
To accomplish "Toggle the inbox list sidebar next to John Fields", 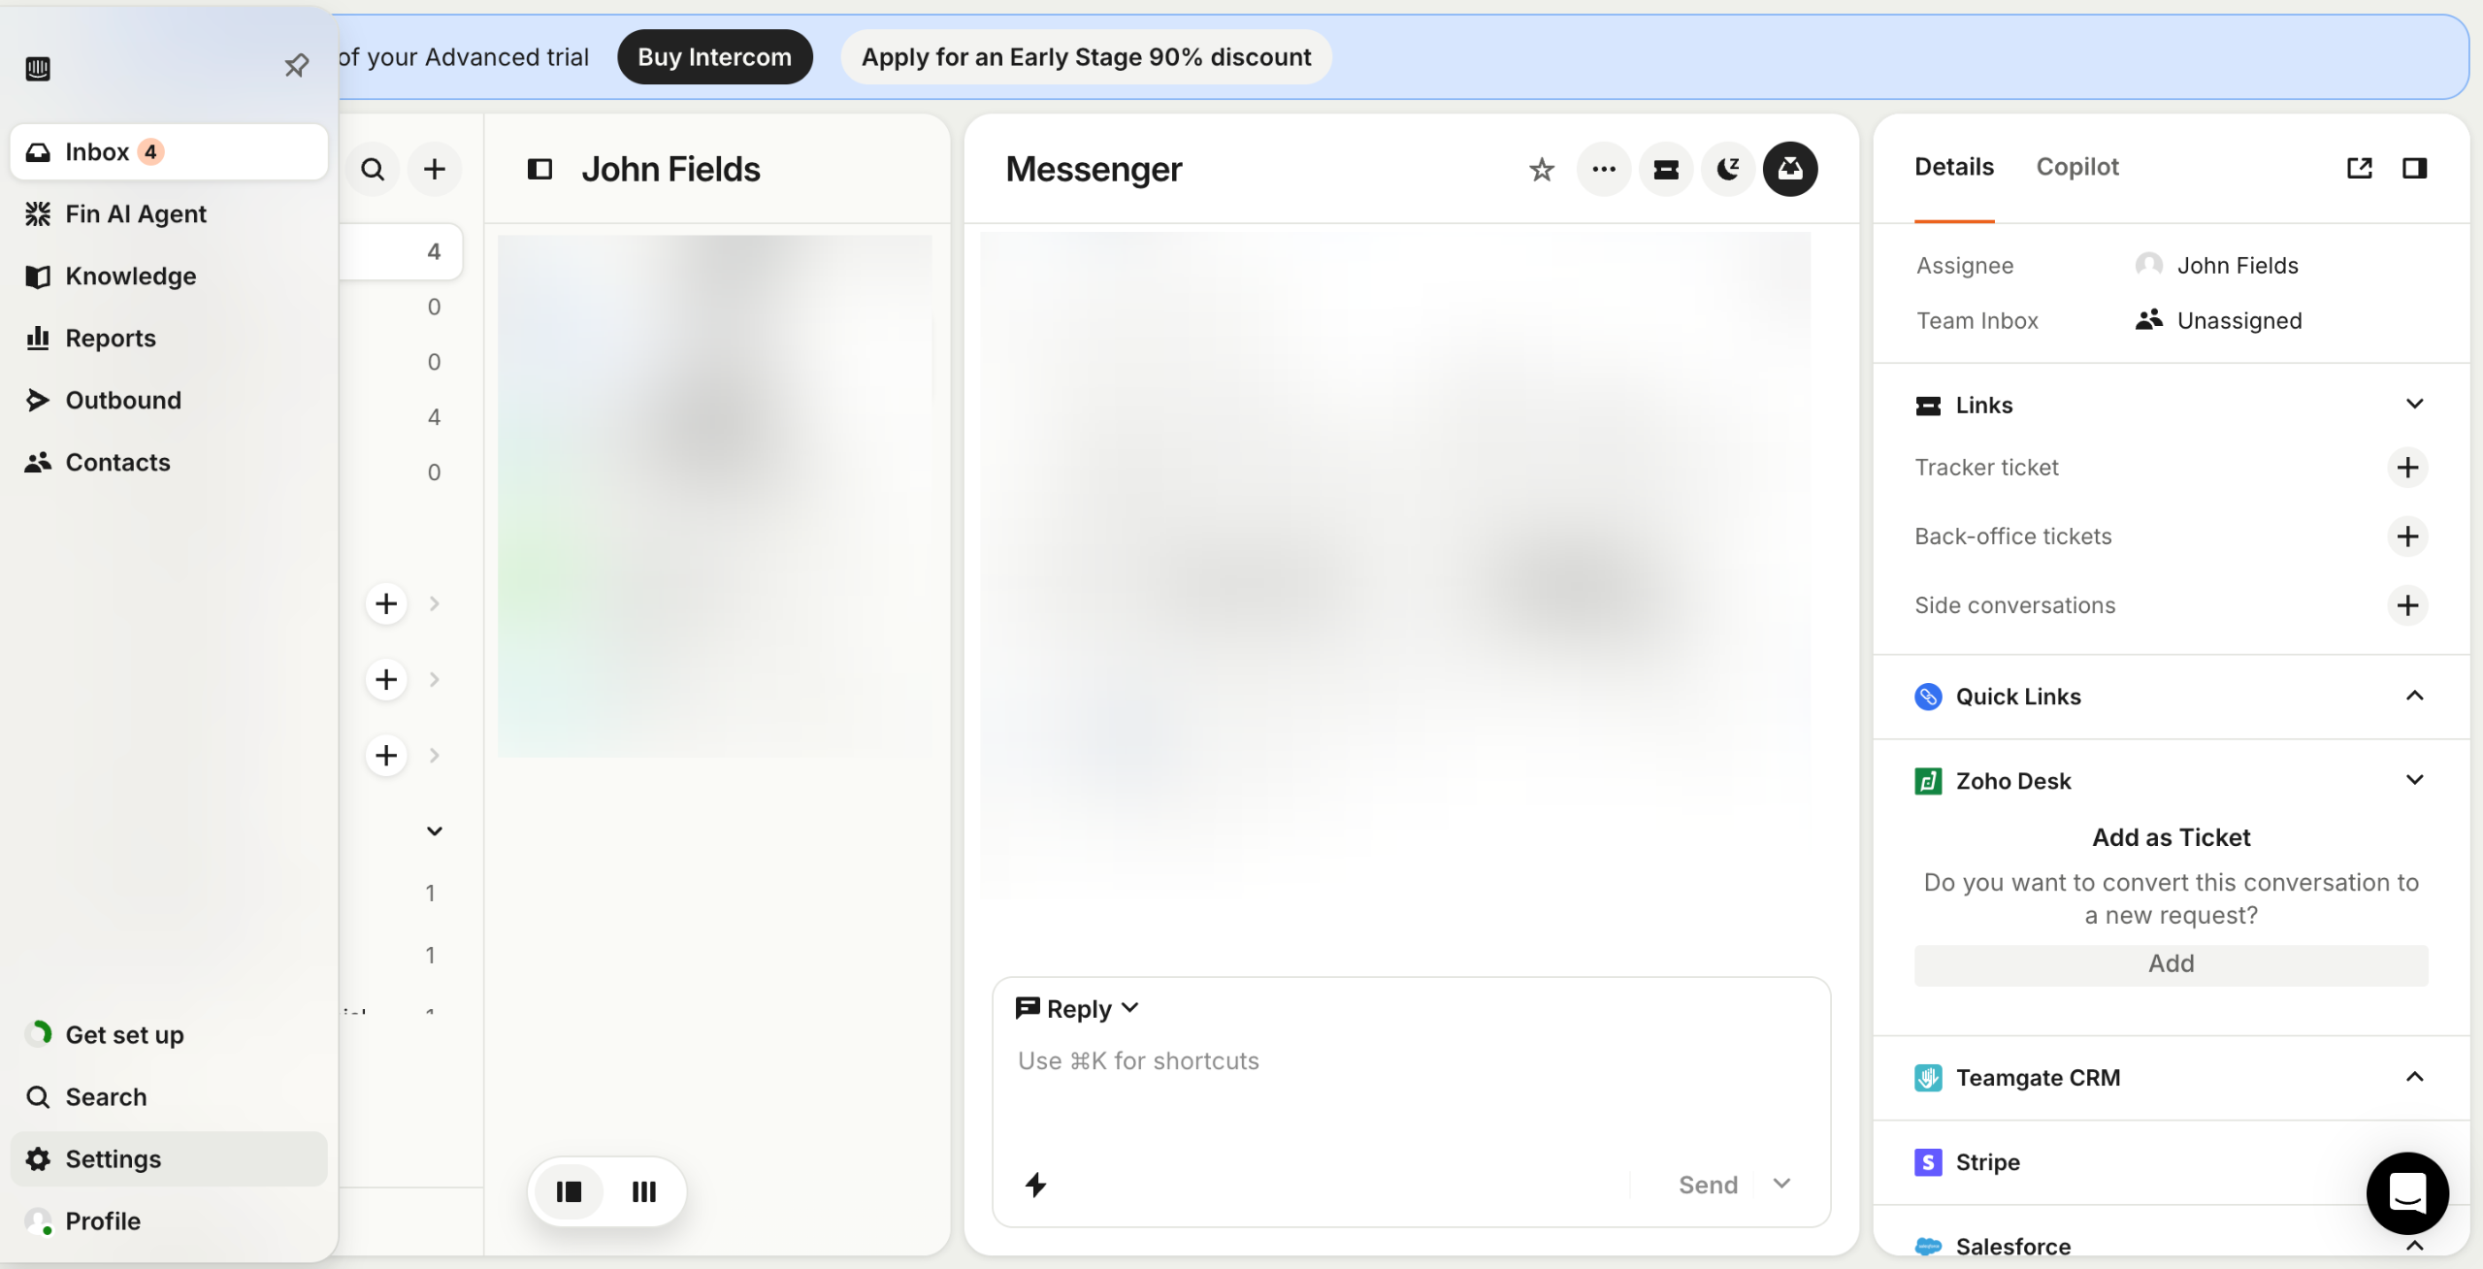I will tap(539, 170).
